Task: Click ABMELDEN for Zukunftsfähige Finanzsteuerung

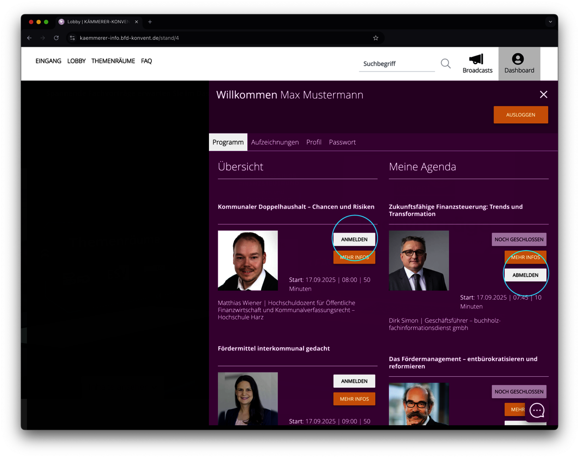Action: tap(525, 275)
